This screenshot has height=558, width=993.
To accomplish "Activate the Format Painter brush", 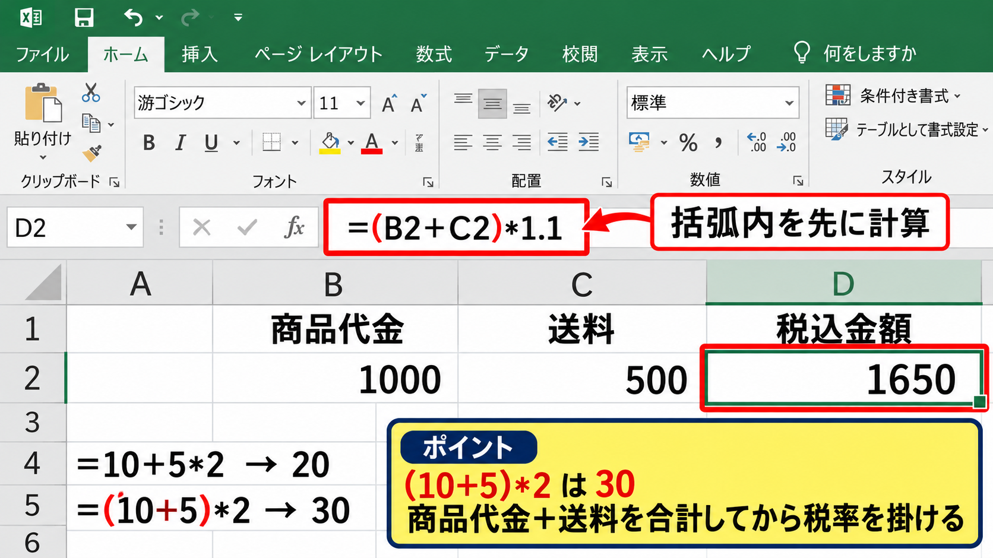I will click(x=92, y=153).
